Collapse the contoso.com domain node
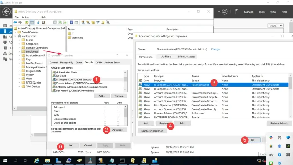This screenshot has width=293, height=165. coord(15,36)
